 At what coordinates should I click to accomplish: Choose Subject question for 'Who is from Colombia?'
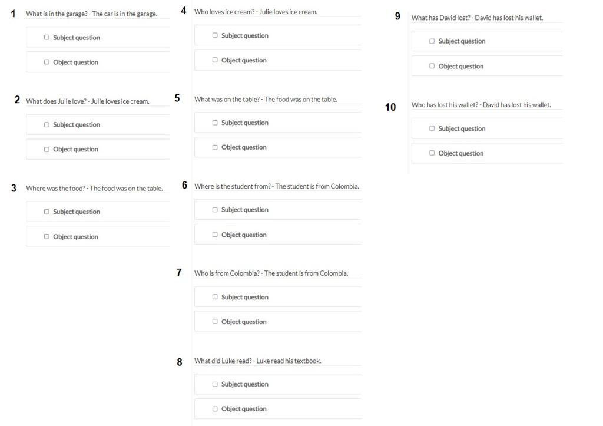215,297
